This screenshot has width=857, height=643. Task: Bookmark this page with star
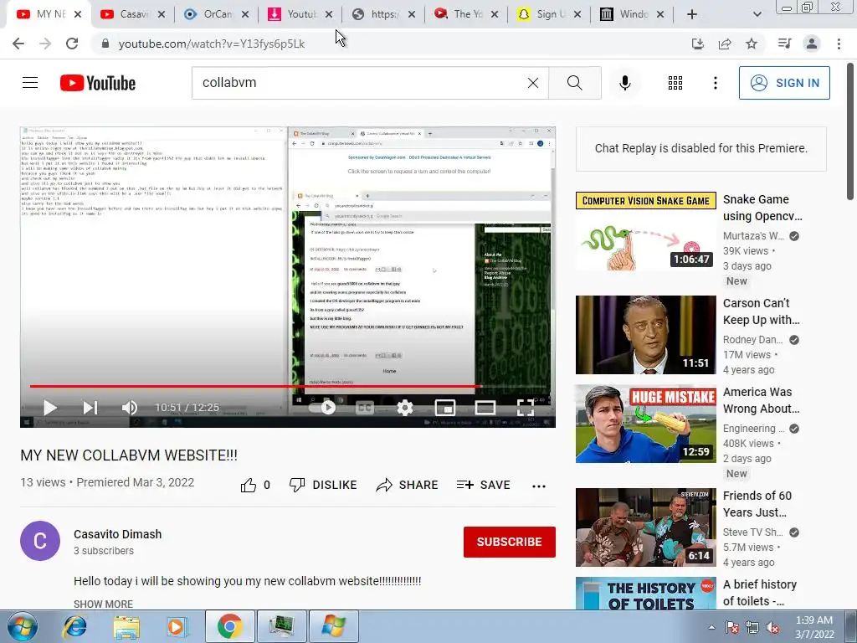tap(752, 44)
